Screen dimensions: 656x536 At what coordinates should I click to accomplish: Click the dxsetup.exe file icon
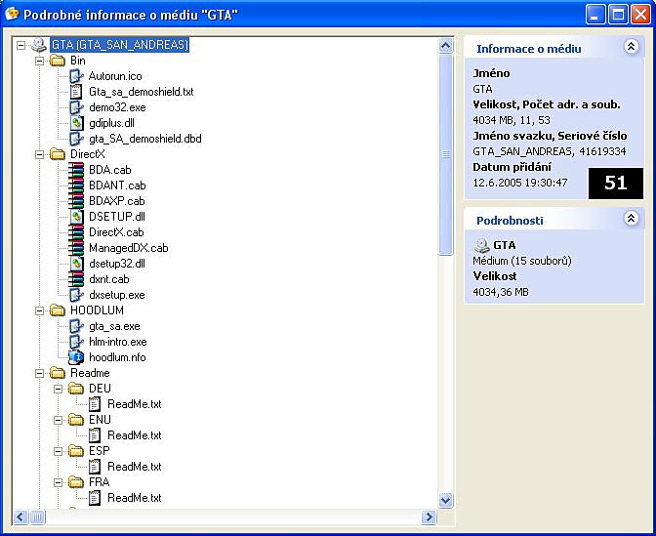(x=76, y=295)
